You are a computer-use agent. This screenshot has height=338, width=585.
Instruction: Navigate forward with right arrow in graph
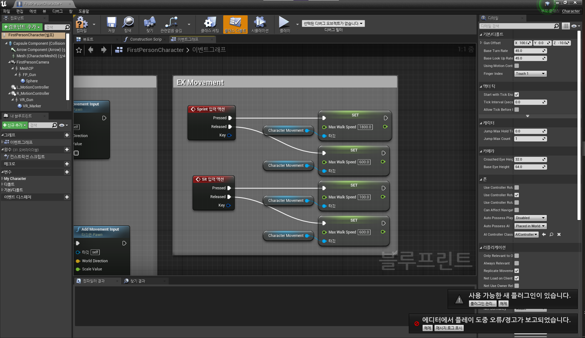click(104, 50)
